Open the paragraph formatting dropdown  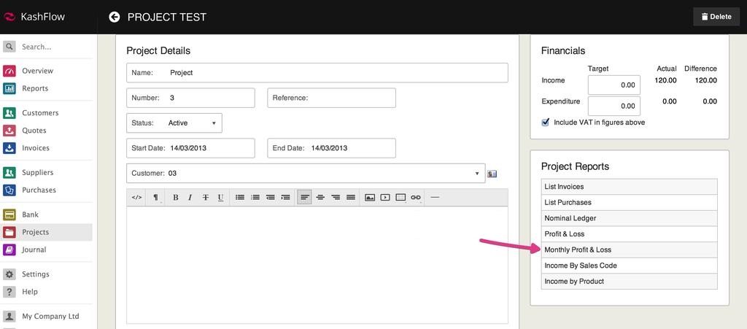point(156,197)
